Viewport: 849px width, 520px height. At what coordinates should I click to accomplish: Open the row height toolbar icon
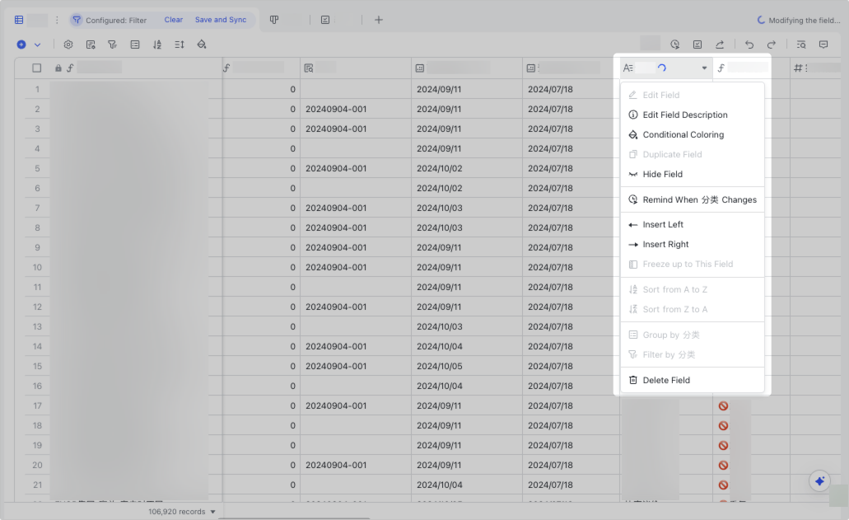point(180,45)
